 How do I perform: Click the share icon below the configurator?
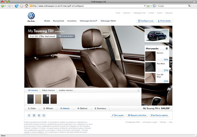pos(30,115)
